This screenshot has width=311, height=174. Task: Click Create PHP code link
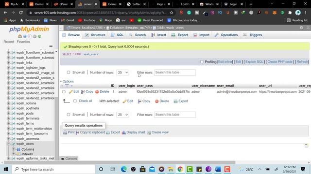(280, 62)
